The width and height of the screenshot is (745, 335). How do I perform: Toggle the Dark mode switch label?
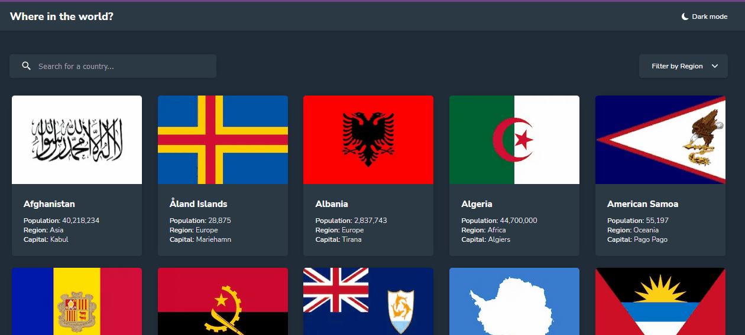(710, 17)
